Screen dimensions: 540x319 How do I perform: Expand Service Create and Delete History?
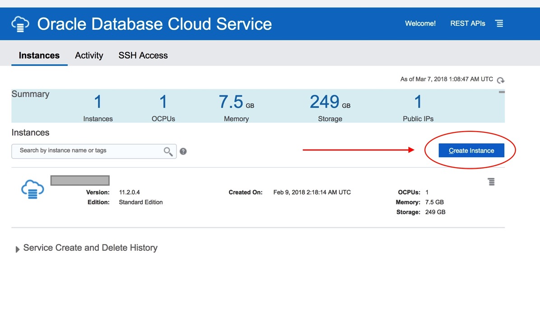click(x=18, y=249)
